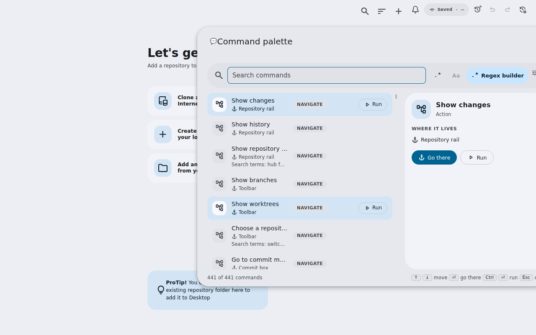Run the Show worktrees command

373,208
